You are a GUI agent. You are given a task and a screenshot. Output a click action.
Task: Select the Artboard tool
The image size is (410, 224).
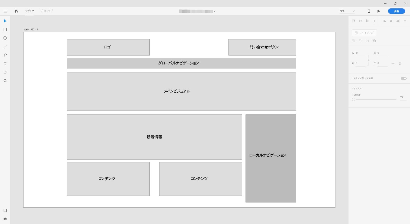tap(5, 72)
